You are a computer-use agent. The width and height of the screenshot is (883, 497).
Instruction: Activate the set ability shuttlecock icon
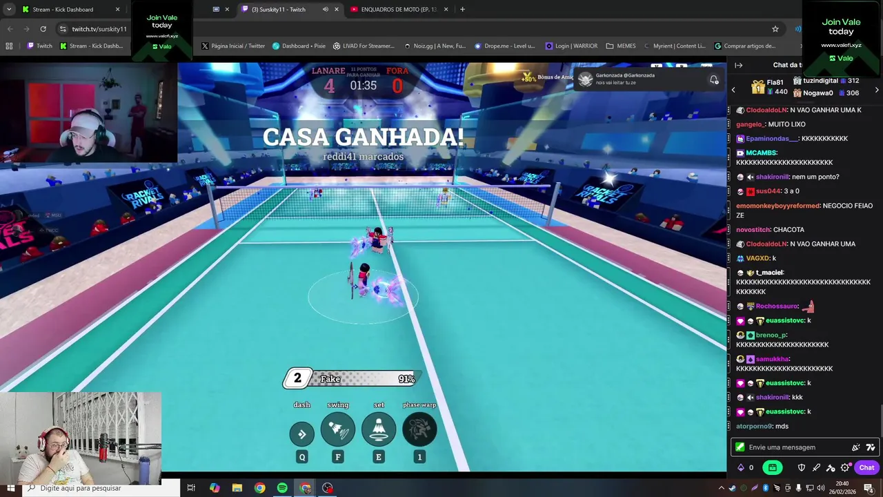[x=379, y=429]
